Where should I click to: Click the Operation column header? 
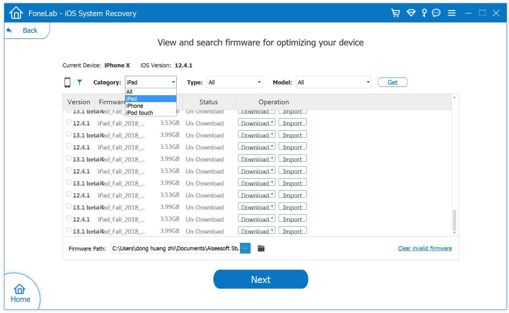pyautogui.click(x=274, y=102)
